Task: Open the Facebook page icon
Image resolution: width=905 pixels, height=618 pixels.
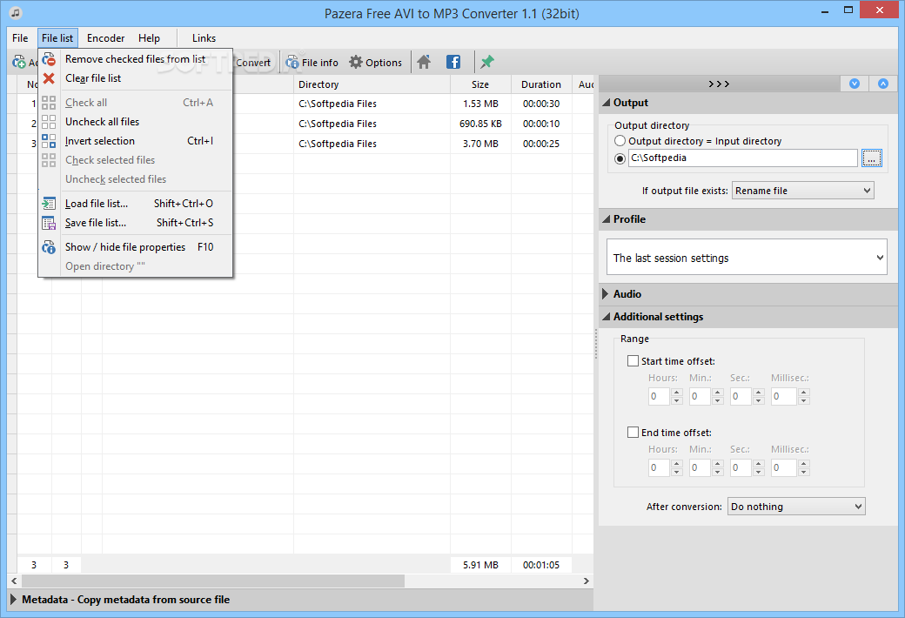Action: click(x=453, y=62)
